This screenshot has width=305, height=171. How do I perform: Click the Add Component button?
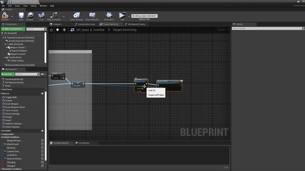(x=13, y=29)
